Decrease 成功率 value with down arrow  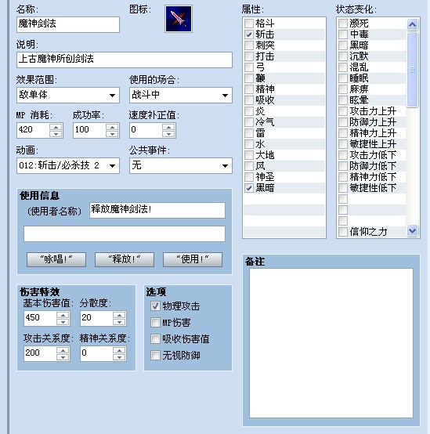(112, 134)
